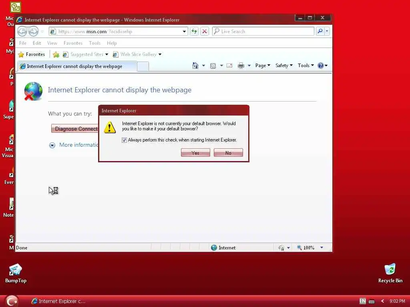Click the Help question mark icon
This screenshot has height=307, width=410.
coord(321,66)
